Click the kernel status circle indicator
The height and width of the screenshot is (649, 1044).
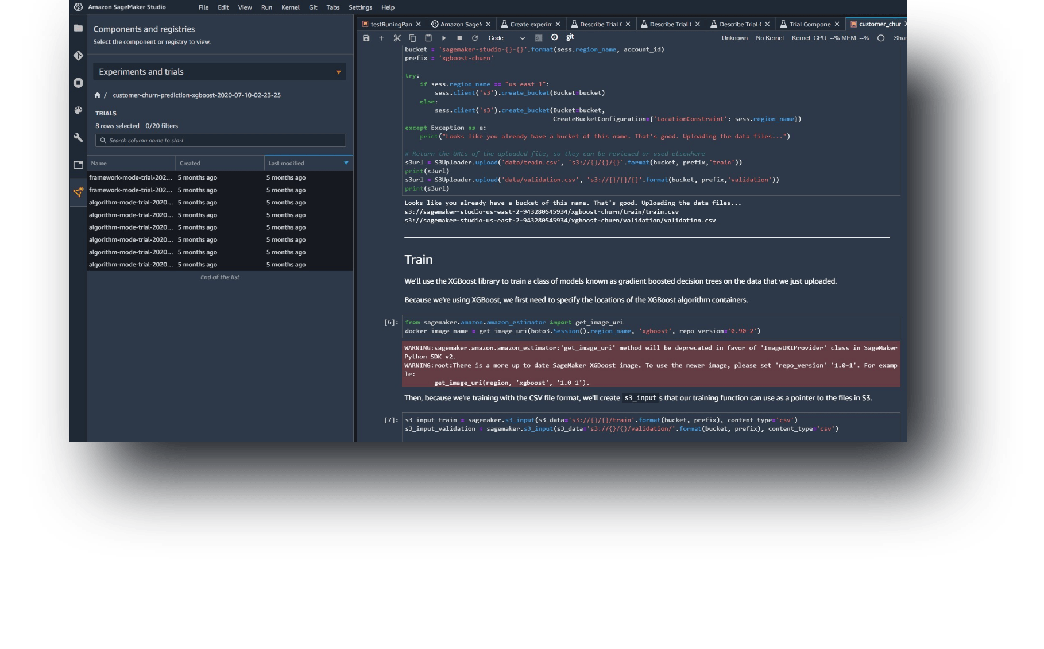tap(881, 38)
